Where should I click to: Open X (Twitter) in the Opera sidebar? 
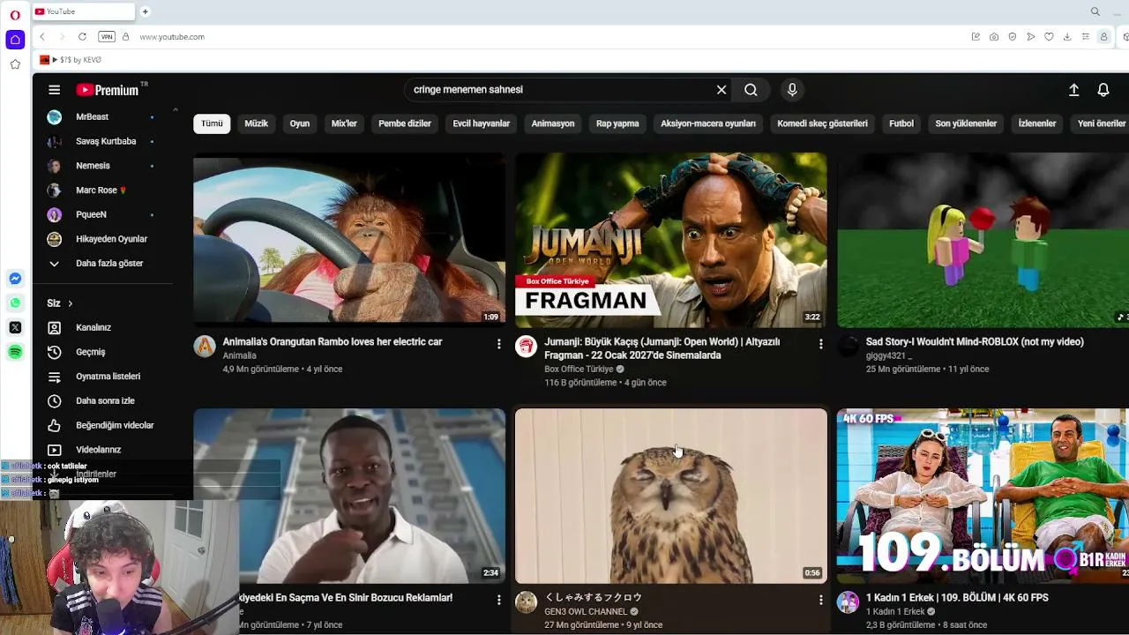click(15, 327)
